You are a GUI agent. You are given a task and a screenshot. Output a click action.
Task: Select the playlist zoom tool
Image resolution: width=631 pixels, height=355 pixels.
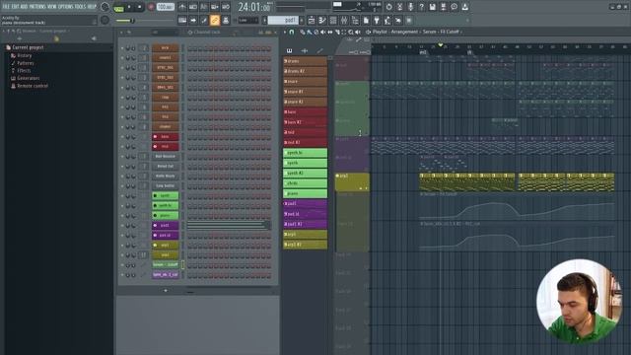click(x=351, y=32)
